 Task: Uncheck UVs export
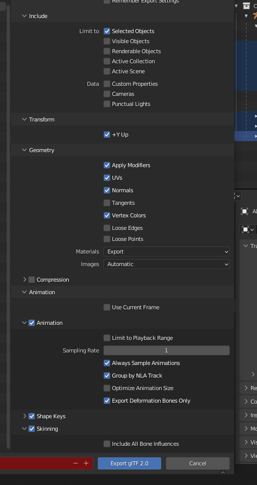click(107, 178)
